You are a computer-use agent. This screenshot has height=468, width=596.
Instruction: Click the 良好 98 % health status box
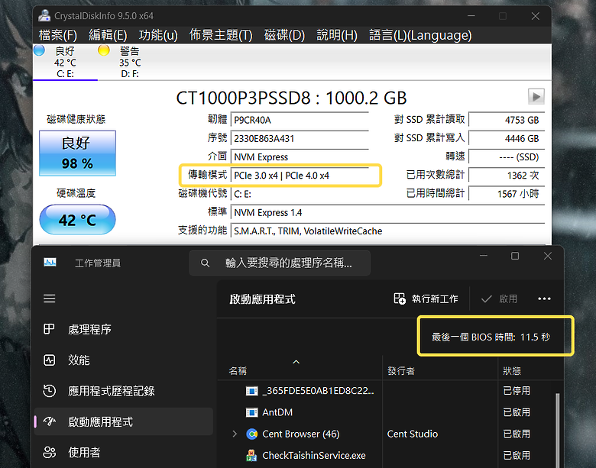[77, 153]
